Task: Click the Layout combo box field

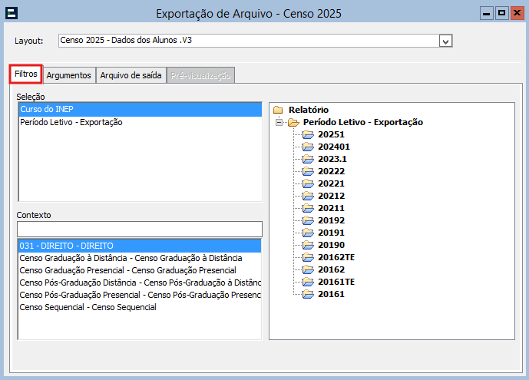Action: (255, 41)
